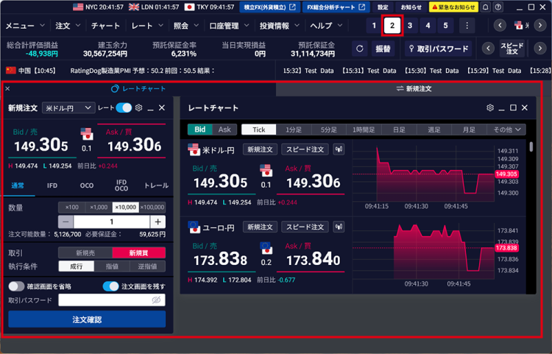
Task: Open the 口座管理 menu dropdown
Action: click(x=227, y=26)
